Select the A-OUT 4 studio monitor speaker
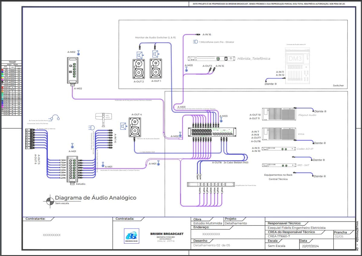Viewport: 362px width, 256px height. point(135,127)
